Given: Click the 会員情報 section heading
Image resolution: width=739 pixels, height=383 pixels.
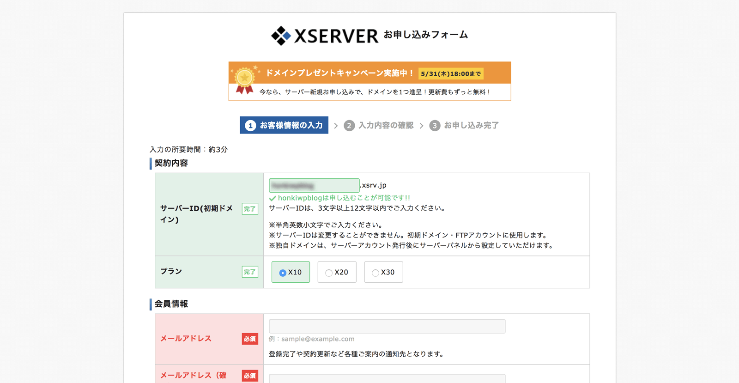Looking at the screenshot, I should (x=171, y=304).
